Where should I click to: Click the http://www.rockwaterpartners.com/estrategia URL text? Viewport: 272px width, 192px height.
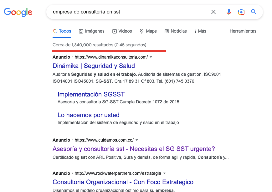[118, 173]
